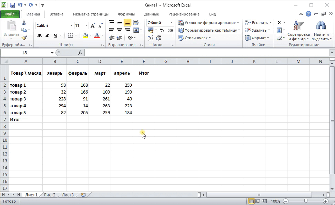Screen dimensions: 335x205
Task: Open the font size 11 dropdown
Action: (86, 25)
